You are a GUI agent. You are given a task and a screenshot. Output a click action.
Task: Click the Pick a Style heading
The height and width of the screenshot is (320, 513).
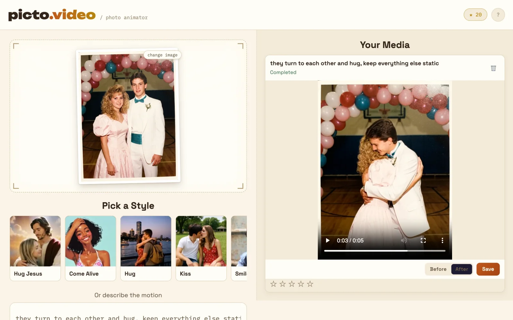[128, 206]
